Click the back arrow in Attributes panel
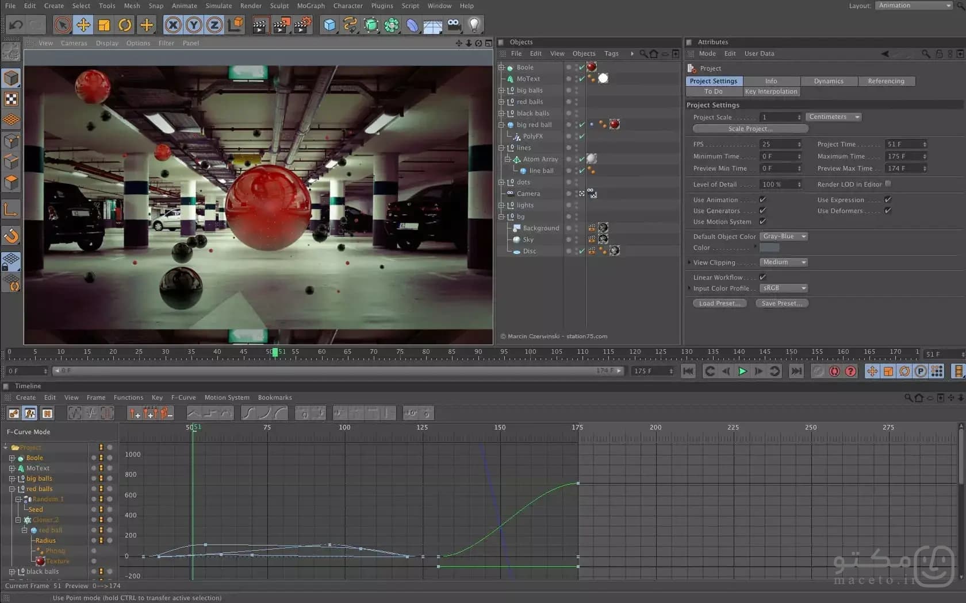The height and width of the screenshot is (603, 966). [x=885, y=54]
